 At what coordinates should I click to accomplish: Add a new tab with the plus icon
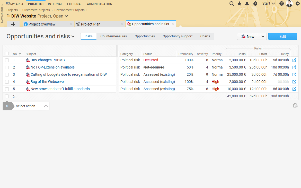(13, 24)
